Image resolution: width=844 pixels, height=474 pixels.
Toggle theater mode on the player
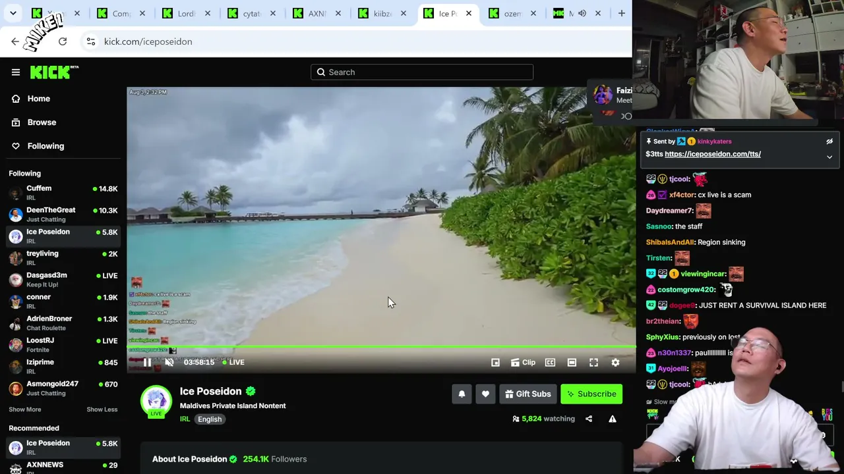coord(572,363)
